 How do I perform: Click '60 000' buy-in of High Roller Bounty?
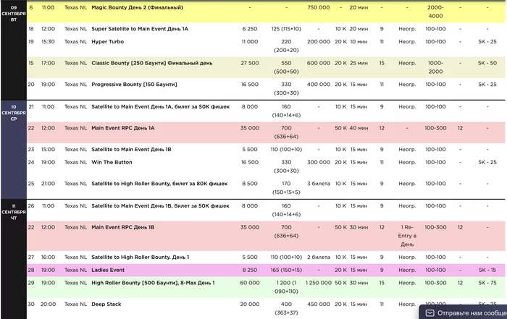click(250, 283)
